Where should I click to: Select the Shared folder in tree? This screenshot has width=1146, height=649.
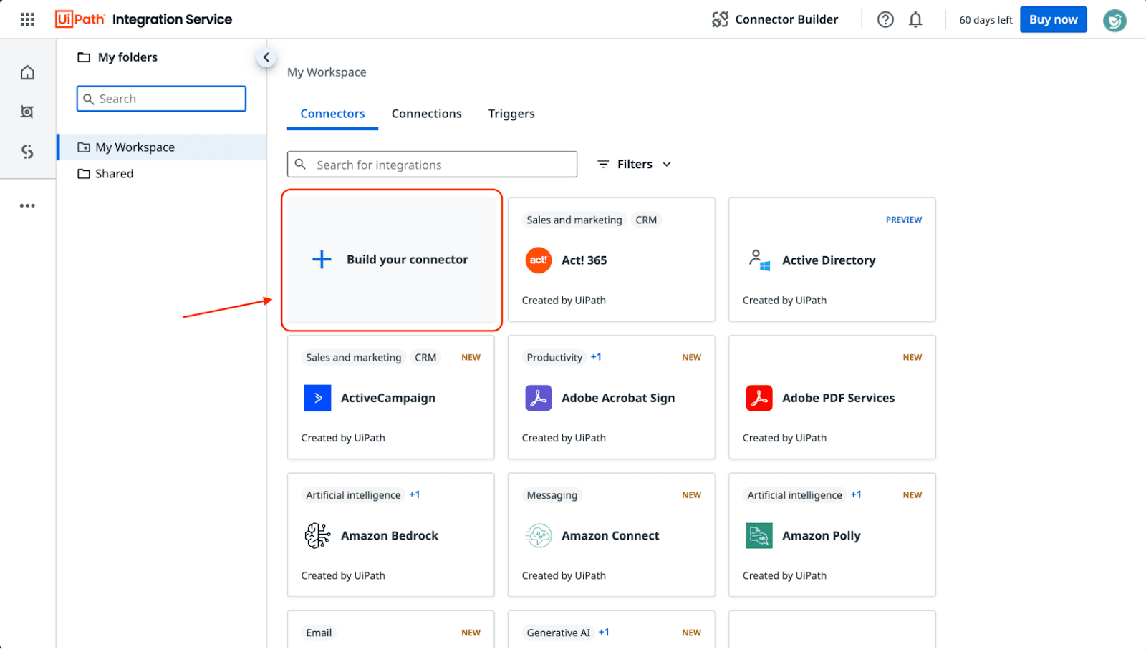click(x=114, y=174)
